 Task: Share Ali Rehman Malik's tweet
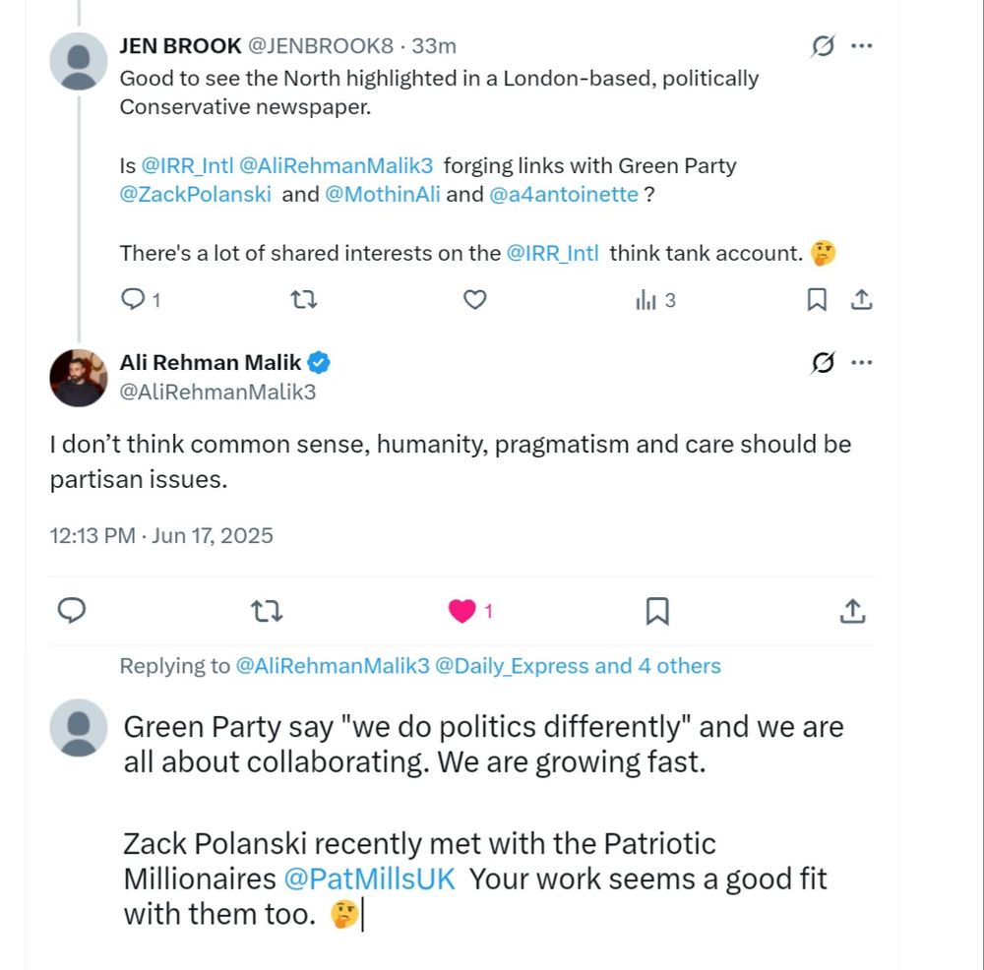[x=852, y=611]
